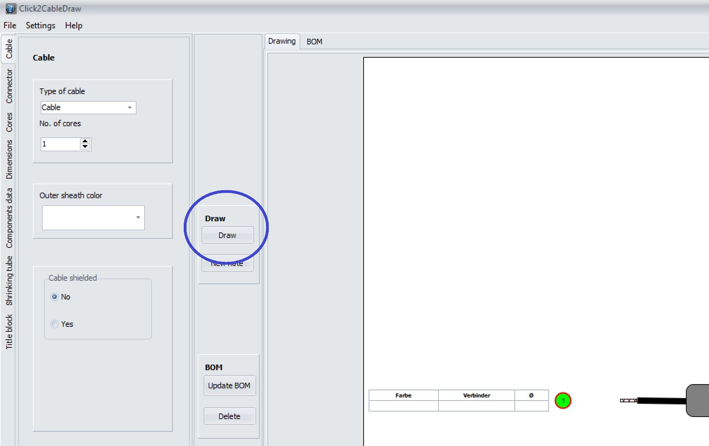This screenshot has width=709, height=446.
Task: Click the Click2CableDraw app icon in title bar
Action: pos(10,8)
